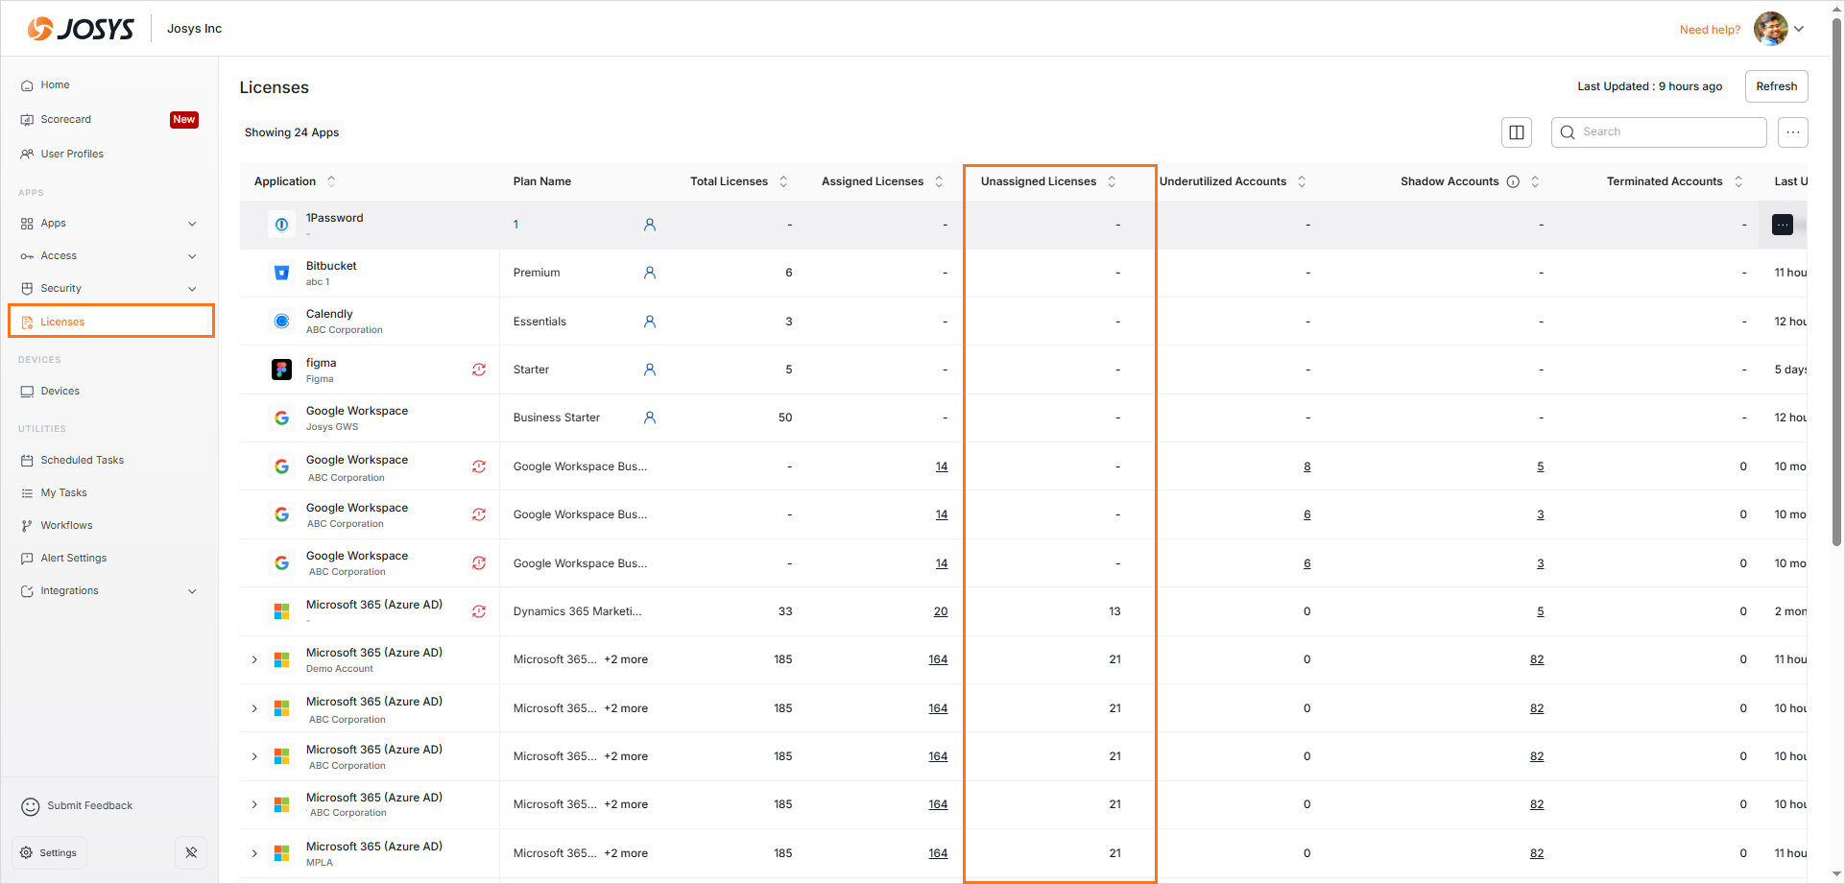
Task: Click the Calendly Essentials user icon
Action: [650, 322]
